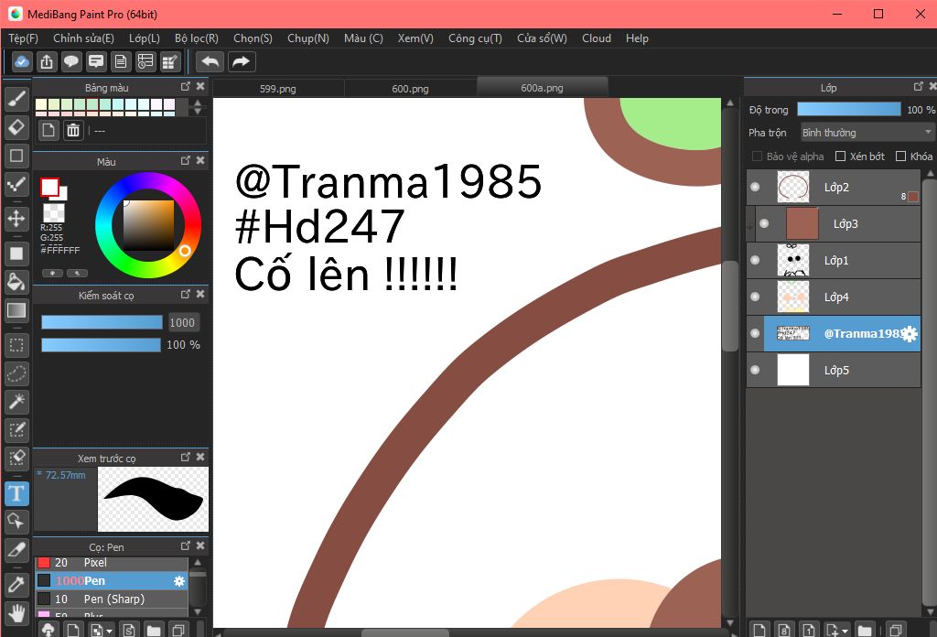
Task: Adjust the brush size slider
Action: [x=102, y=323]
